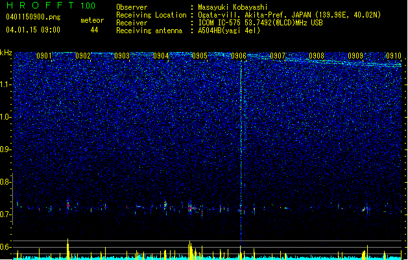Click the 0907 time marker

(x=278, y=56)
